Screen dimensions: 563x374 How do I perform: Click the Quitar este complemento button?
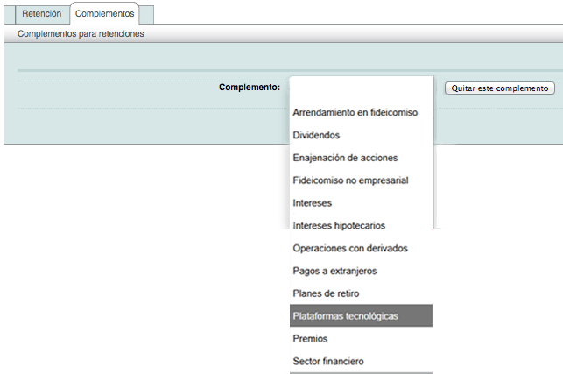[x=500, y=88]
